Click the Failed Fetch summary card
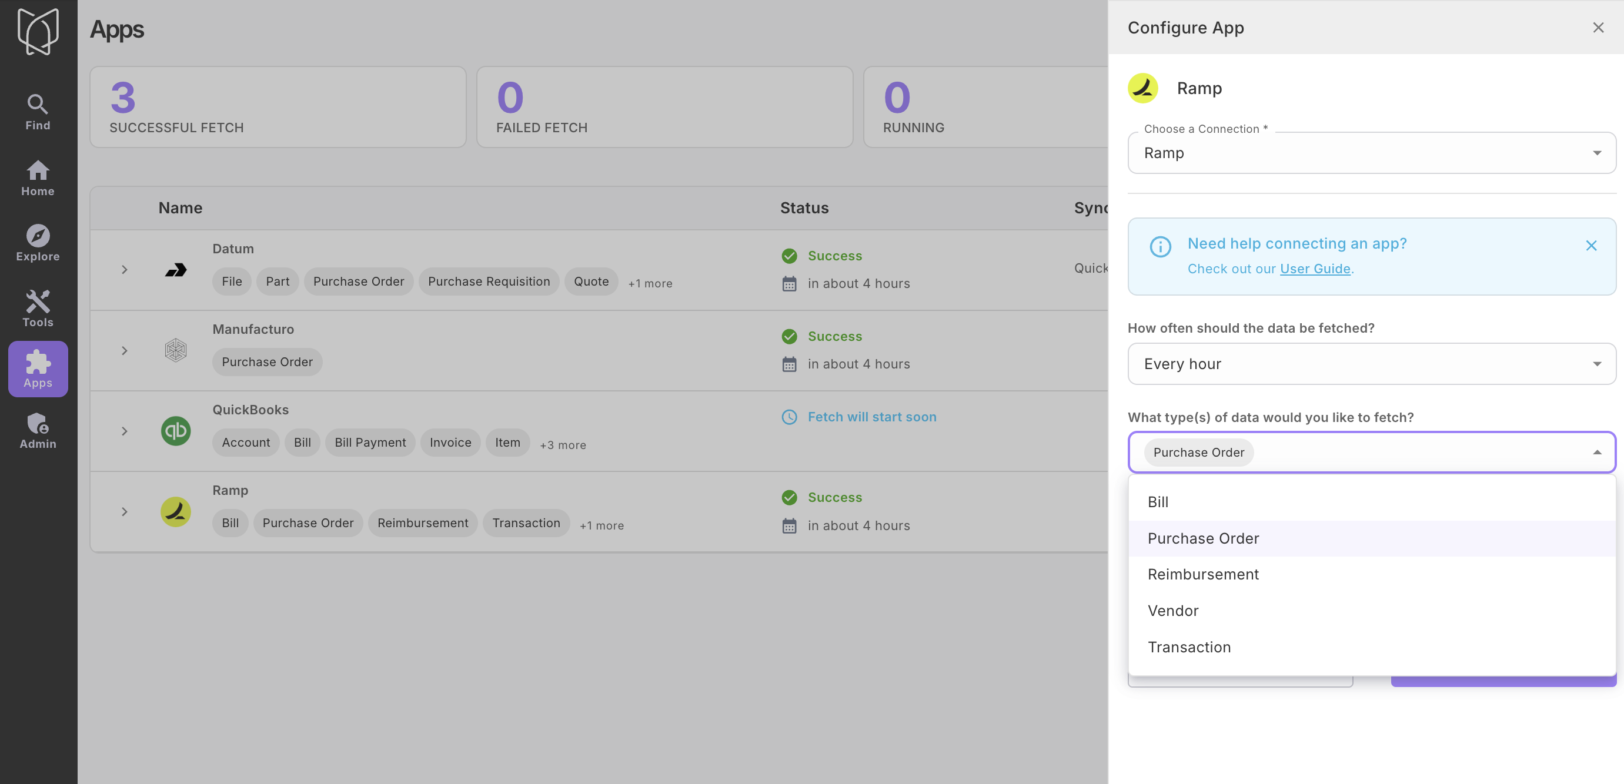The width and height of the screenshot is (1624, 784). (664, 107)
